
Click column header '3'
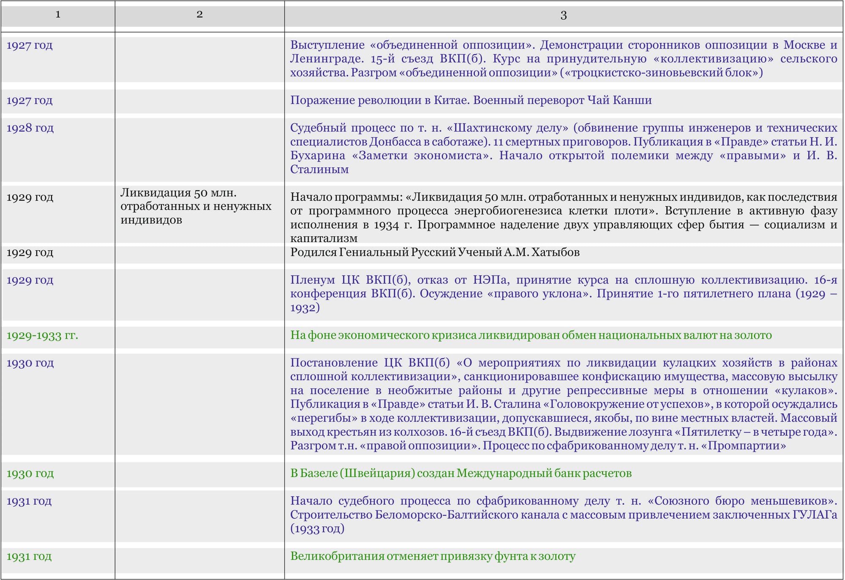click(x=564, y=15)
